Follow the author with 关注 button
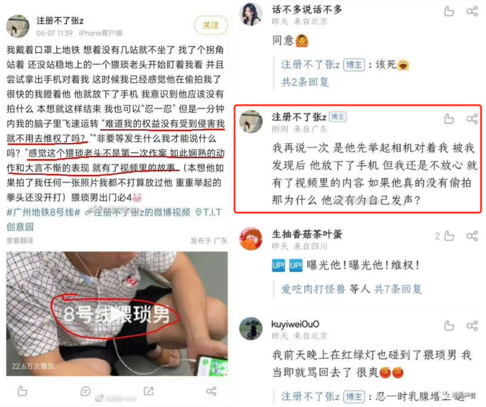 (x=211, y=25)
